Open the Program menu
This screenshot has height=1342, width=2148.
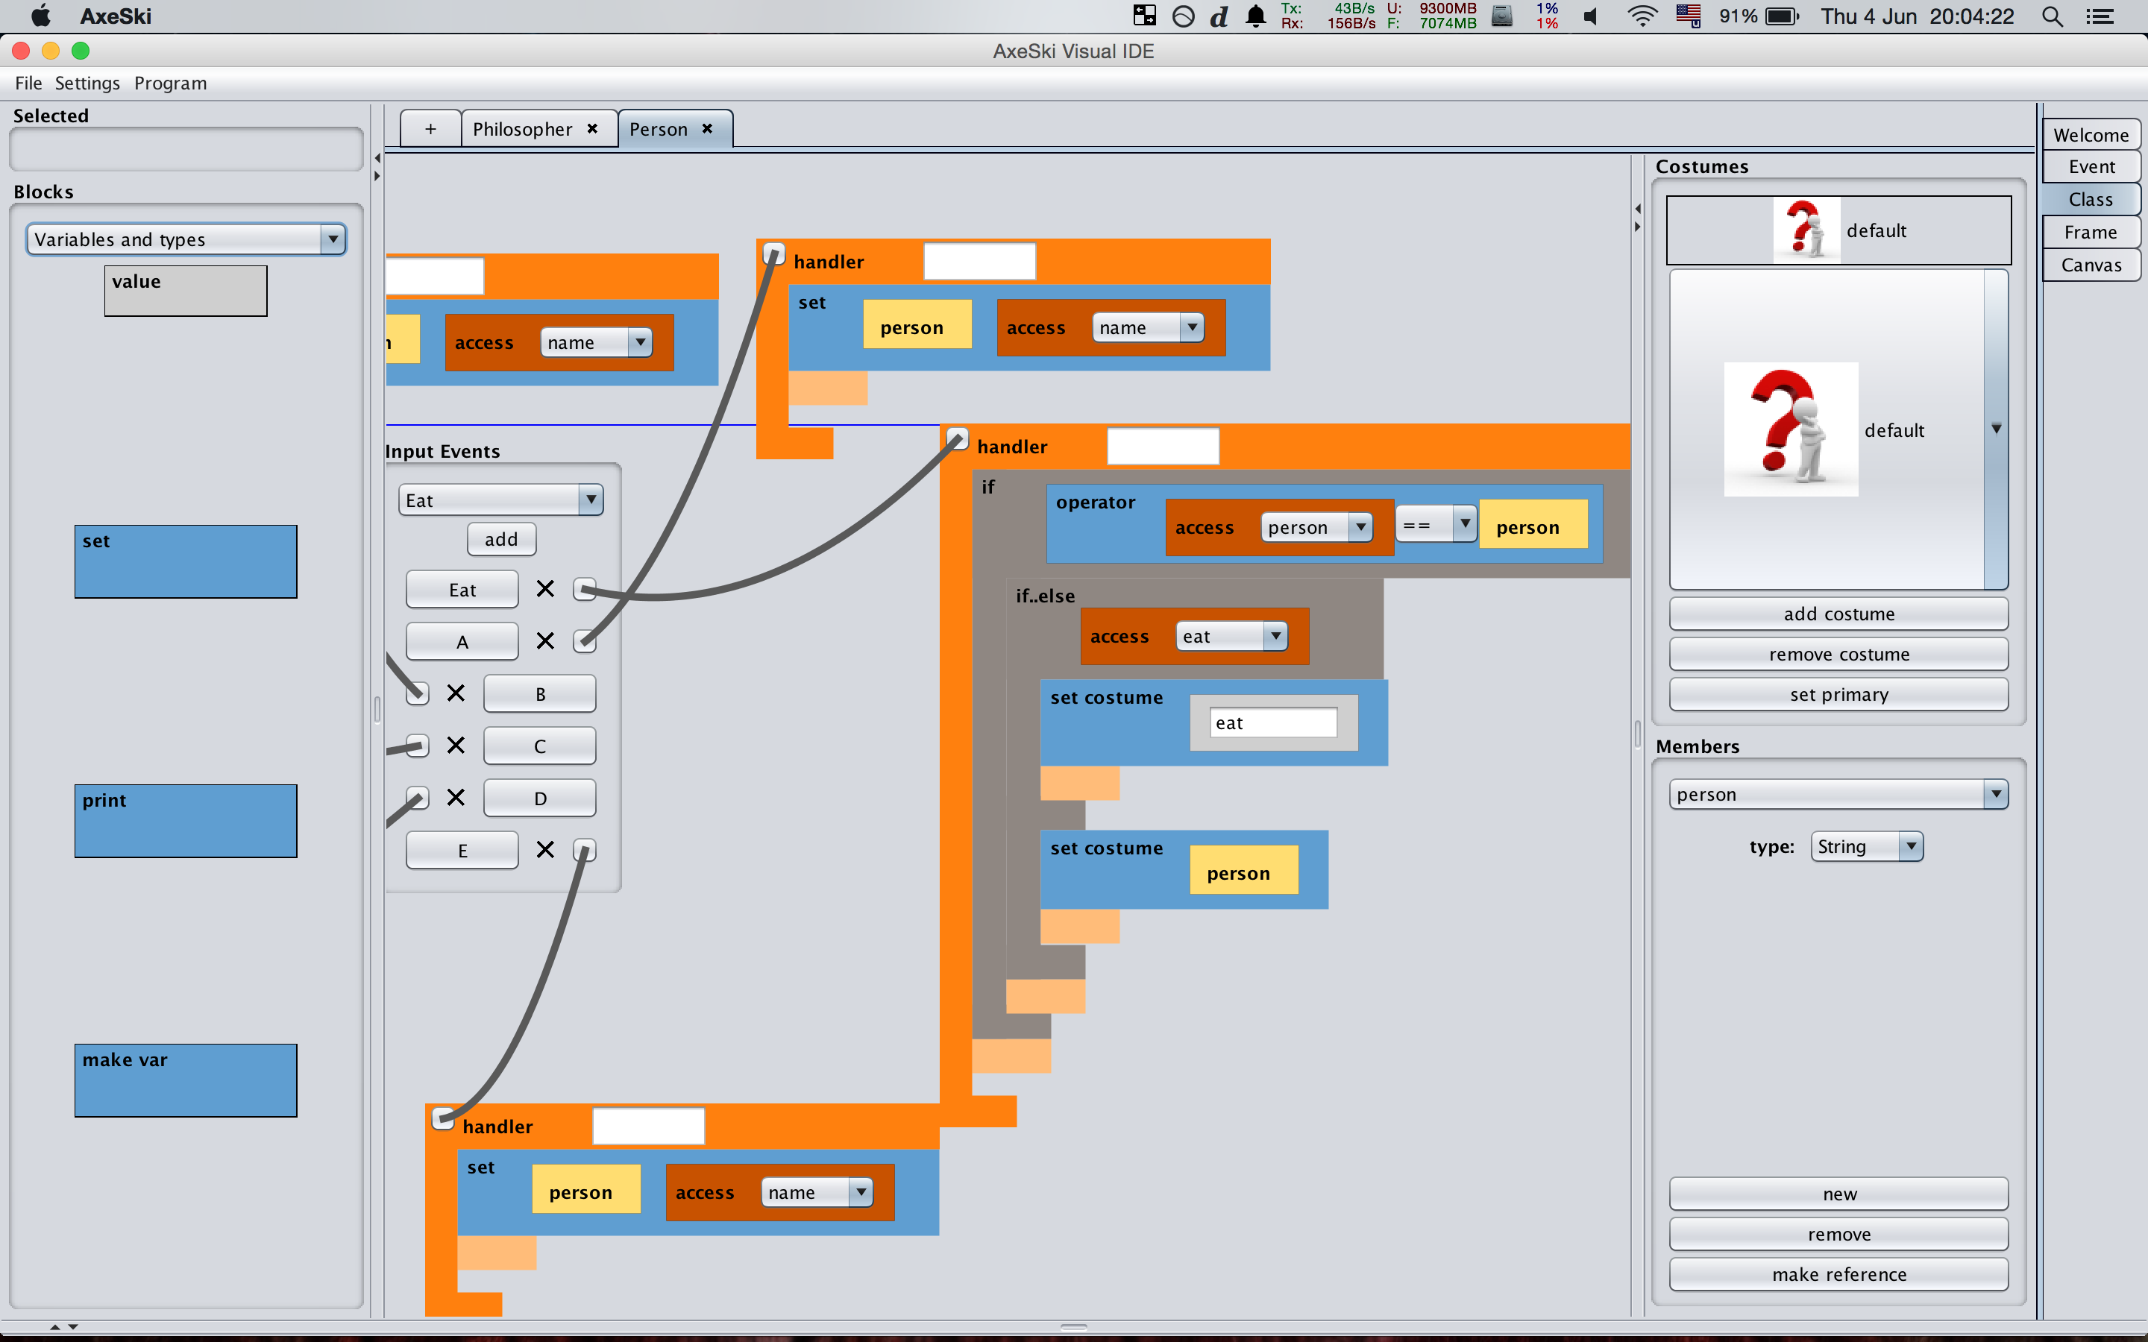coord(170,84)
